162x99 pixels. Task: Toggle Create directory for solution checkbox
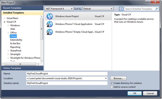point(111,83)
